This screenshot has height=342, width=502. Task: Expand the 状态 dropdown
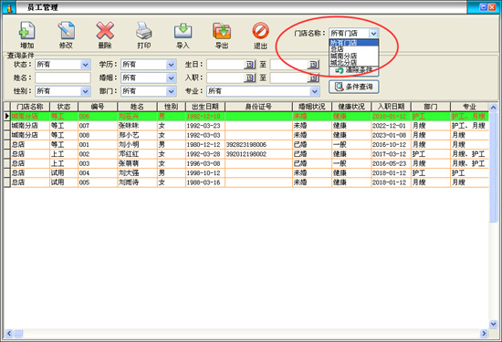pos(85,65)
